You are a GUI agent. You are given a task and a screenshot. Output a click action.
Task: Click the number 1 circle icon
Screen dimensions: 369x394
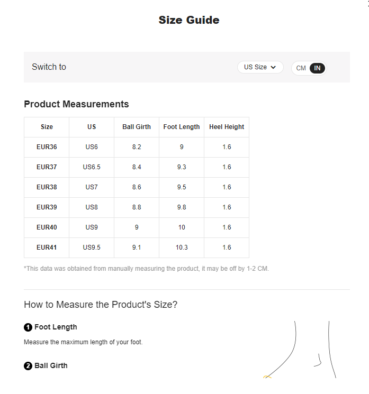click(28, 327)
